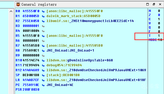Follow the jump arrow next to R5
Image resolution: width=164 pixels, height=94 pixels.
pos(43,36)
